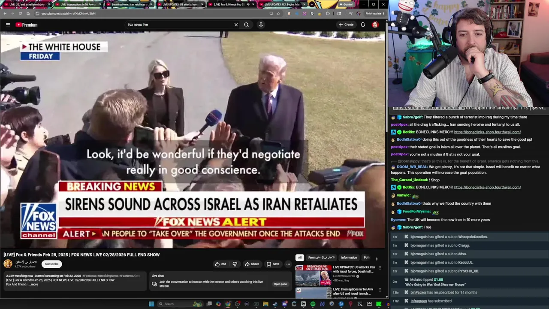Bookmark this page with star icon

coord(278,13)
